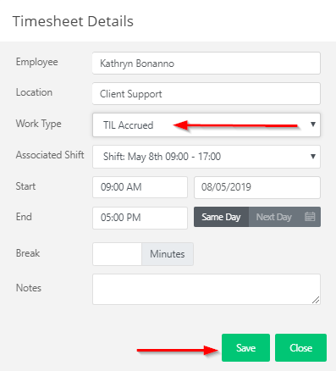This screenshot has width=336, height=371.
Task: Click the Timesheet Details heading
Action: (73, 21)
